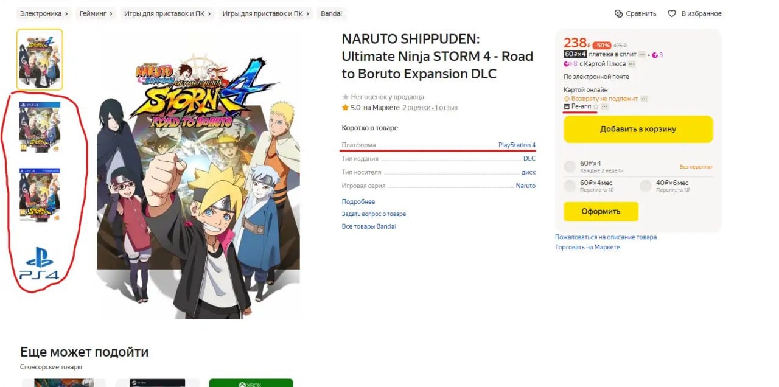779x387 pixels.
Task: Open more info beside Возврату не подлежит
Action: pyautogui.click(x=645, y=99)
